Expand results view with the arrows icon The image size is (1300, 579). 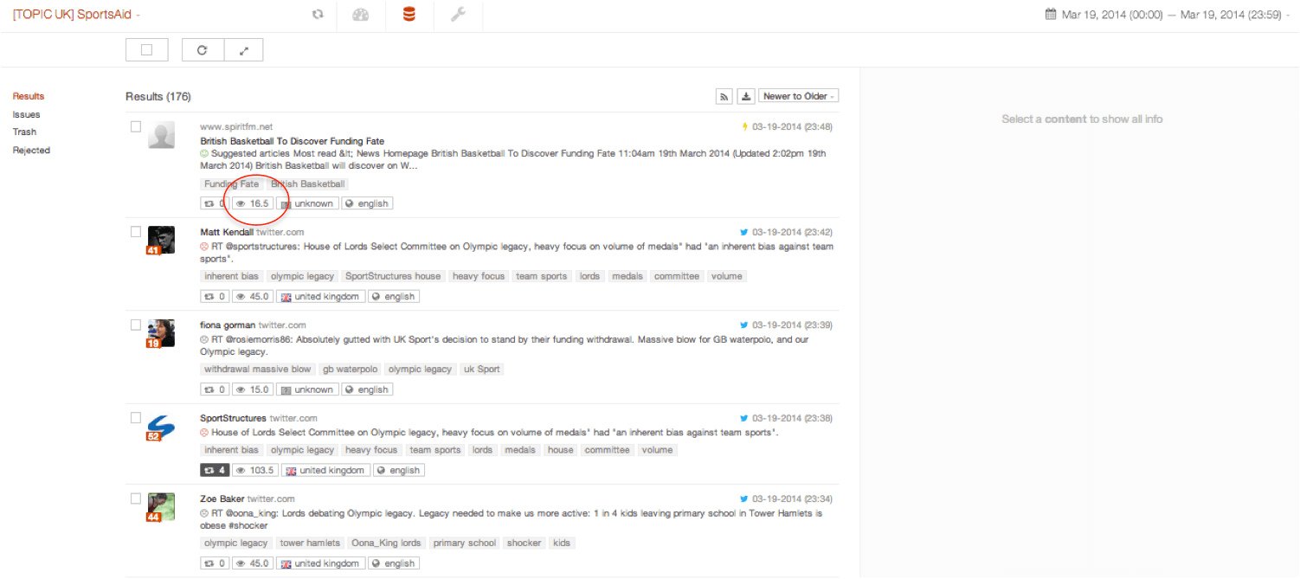point(244,50)
